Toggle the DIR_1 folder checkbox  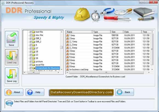click(31, 39)
